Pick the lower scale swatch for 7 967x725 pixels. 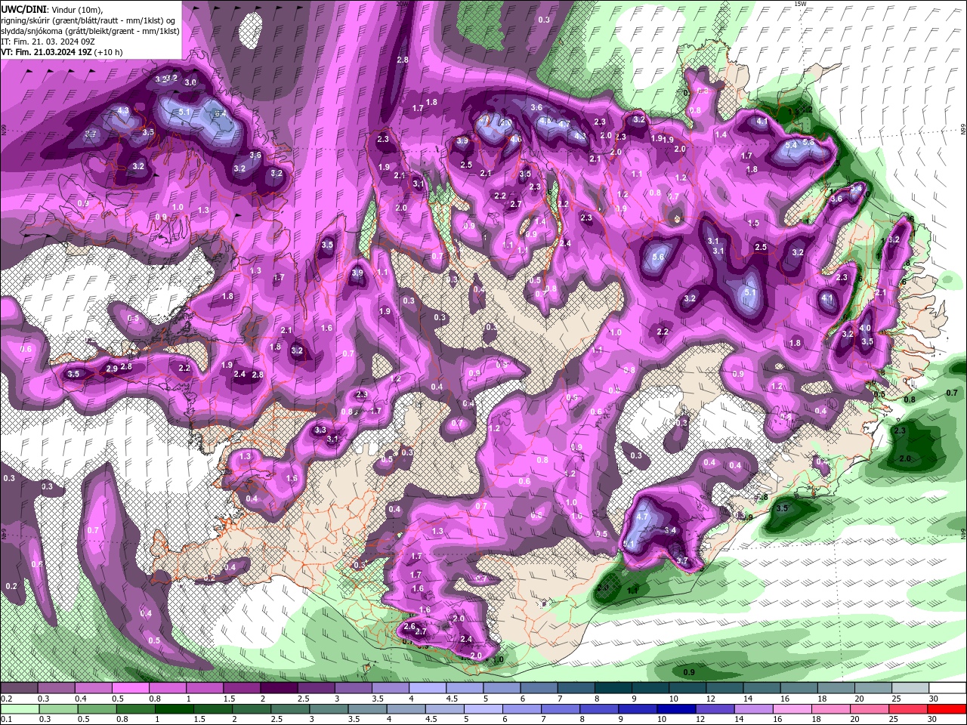pos(562,709)
